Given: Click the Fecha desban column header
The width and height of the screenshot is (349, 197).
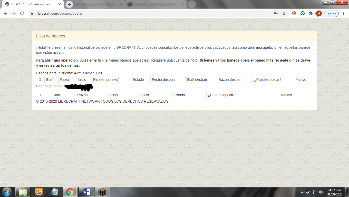Looking at the screenshot, I should [163, 80].
